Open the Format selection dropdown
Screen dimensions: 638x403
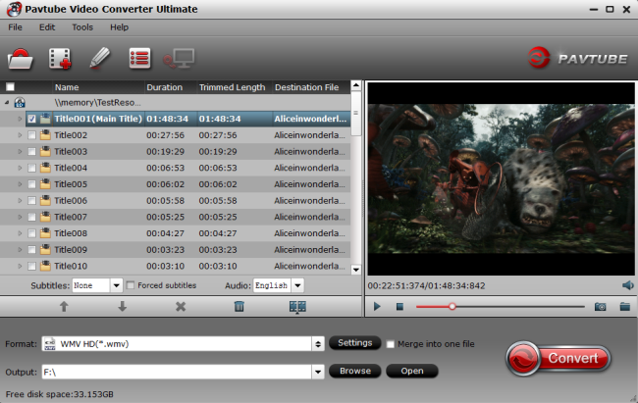[x=318, y=344]
